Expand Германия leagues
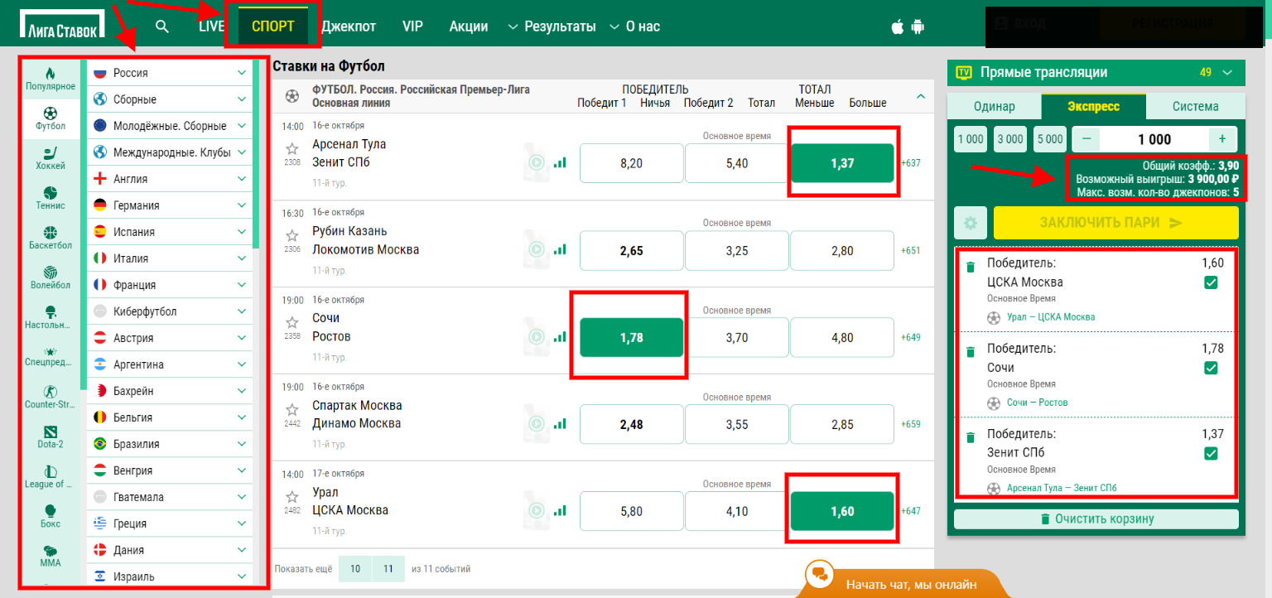The height and width of the screenshot is (598, 1272). coord(169,205)
